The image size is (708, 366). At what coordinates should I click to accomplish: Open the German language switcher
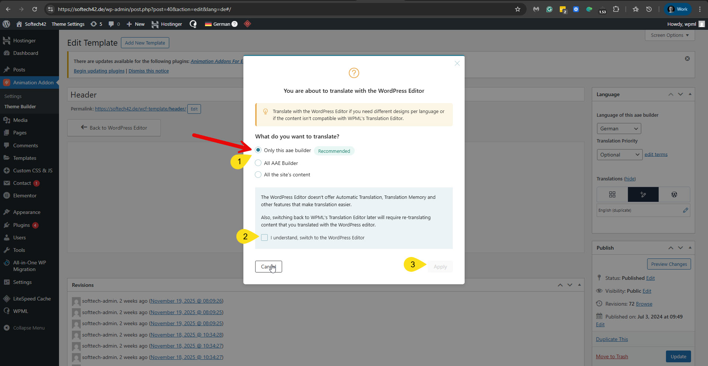pos(221,24)
